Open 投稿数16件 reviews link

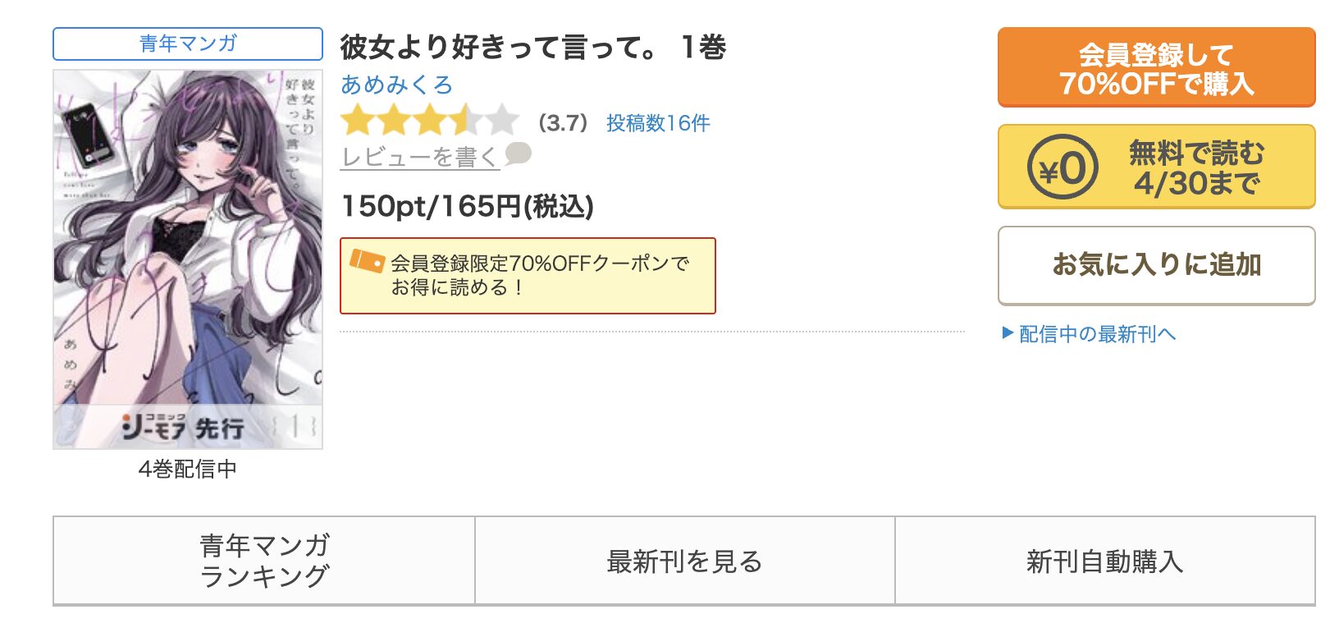tap(658, 123)
